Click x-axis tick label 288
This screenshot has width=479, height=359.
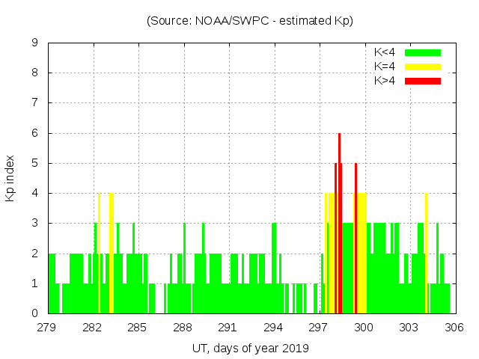point(183,328)
